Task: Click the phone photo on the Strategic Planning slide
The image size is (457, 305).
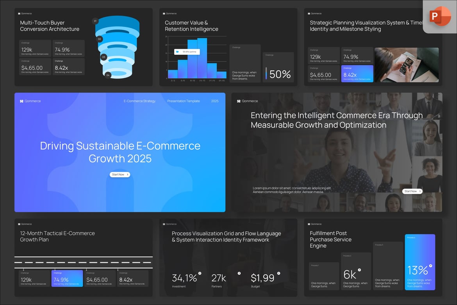Action: click(406, 65)
